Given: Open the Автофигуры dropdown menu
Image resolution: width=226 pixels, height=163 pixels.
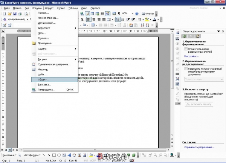Looking at the screenshot, I should pos(32,155).
